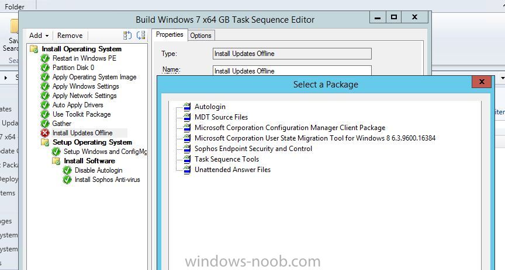Switch to the Options tab
The height and width of the screenshot is (270, 505).
(x=200, y=36)
